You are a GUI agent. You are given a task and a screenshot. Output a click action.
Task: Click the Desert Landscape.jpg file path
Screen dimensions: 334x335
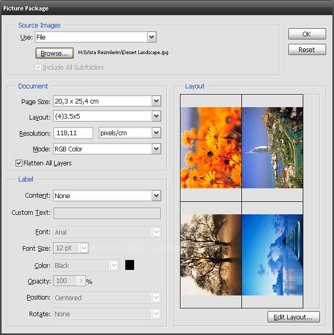pyautogui.click(x=123, y=53)
